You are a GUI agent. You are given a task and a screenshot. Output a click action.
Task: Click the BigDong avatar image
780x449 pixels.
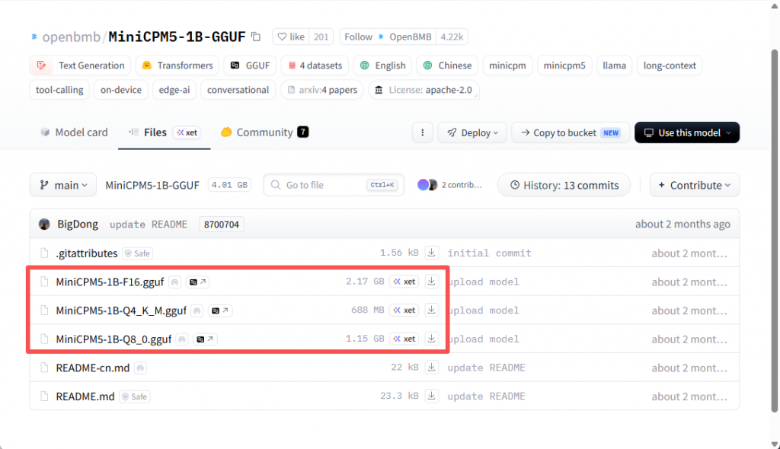(x=44, y=224)
